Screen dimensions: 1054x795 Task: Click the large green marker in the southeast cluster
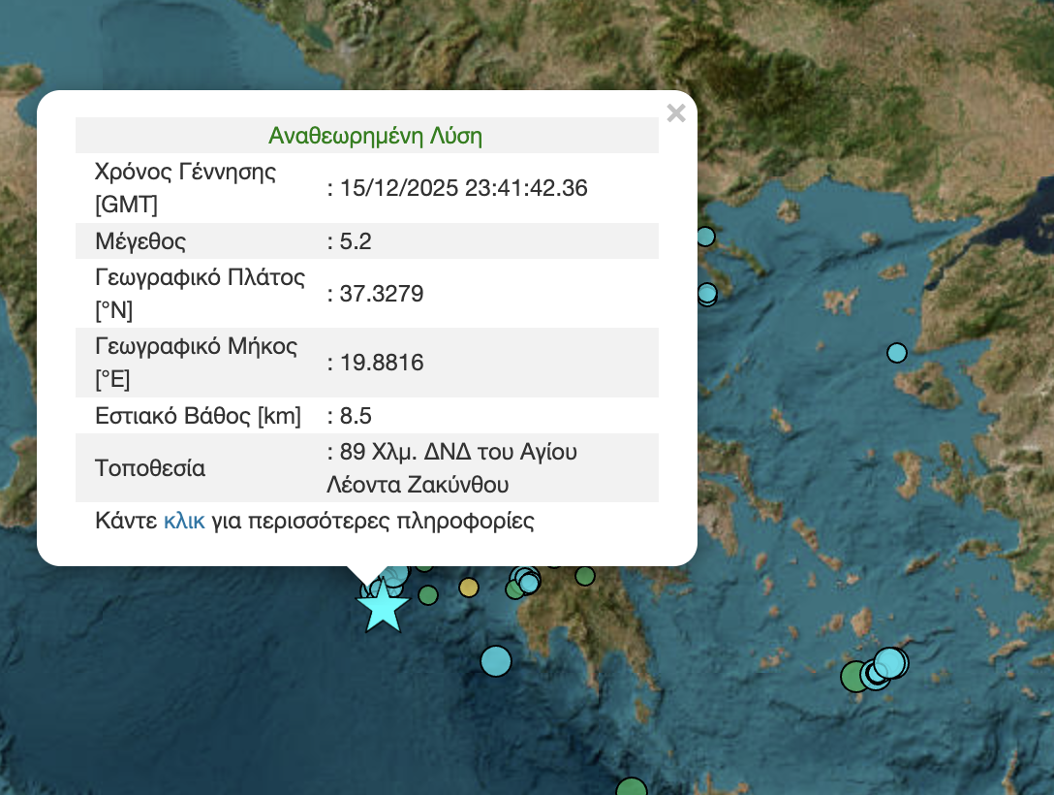(x=855, y=676)
